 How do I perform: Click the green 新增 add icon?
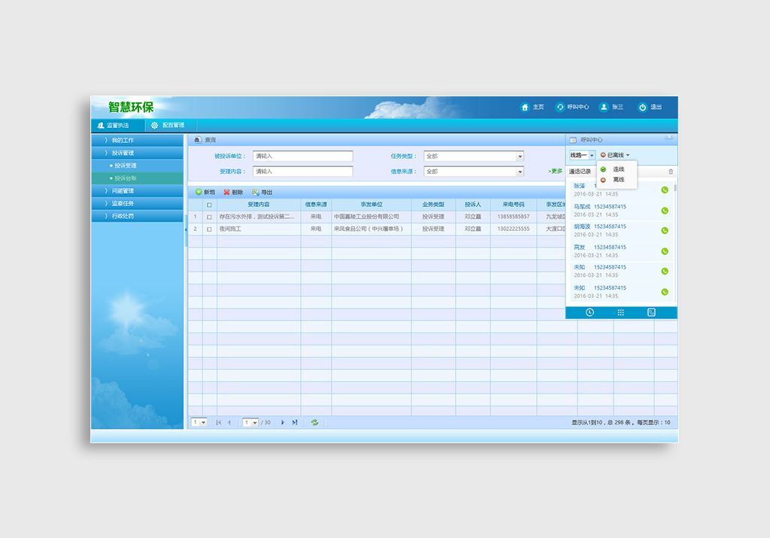(x=199, y=192)
